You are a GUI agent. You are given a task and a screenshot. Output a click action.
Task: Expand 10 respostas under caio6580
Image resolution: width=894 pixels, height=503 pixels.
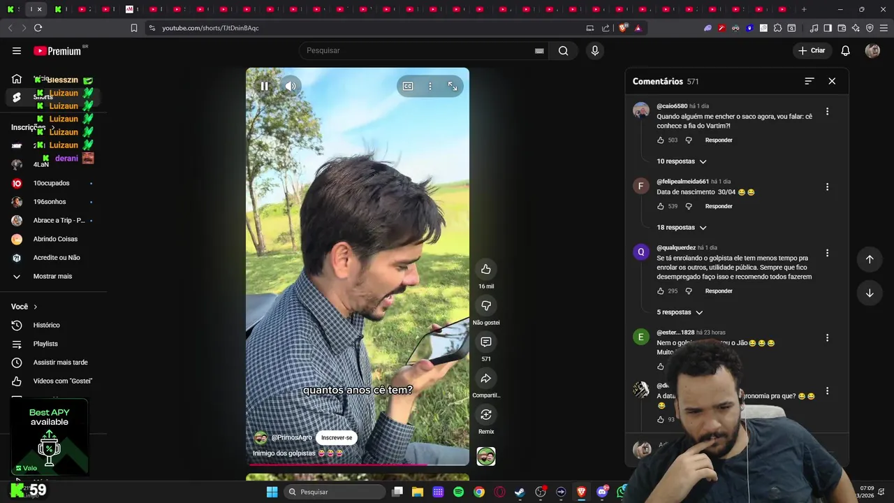pyautogui.click(x=682, y=161)
